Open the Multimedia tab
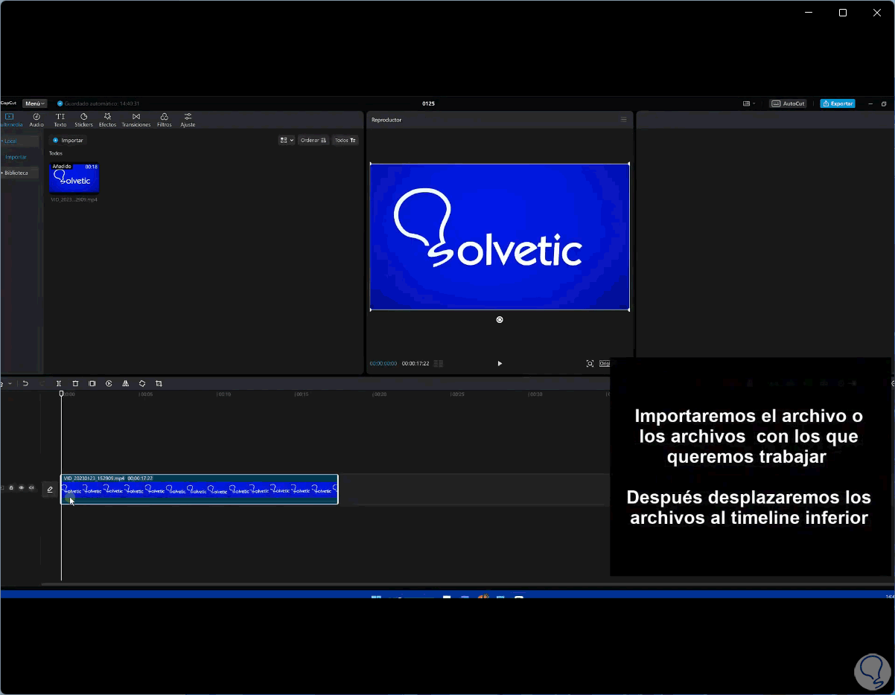This screenshot has height=695, width=895. point(10,120)
